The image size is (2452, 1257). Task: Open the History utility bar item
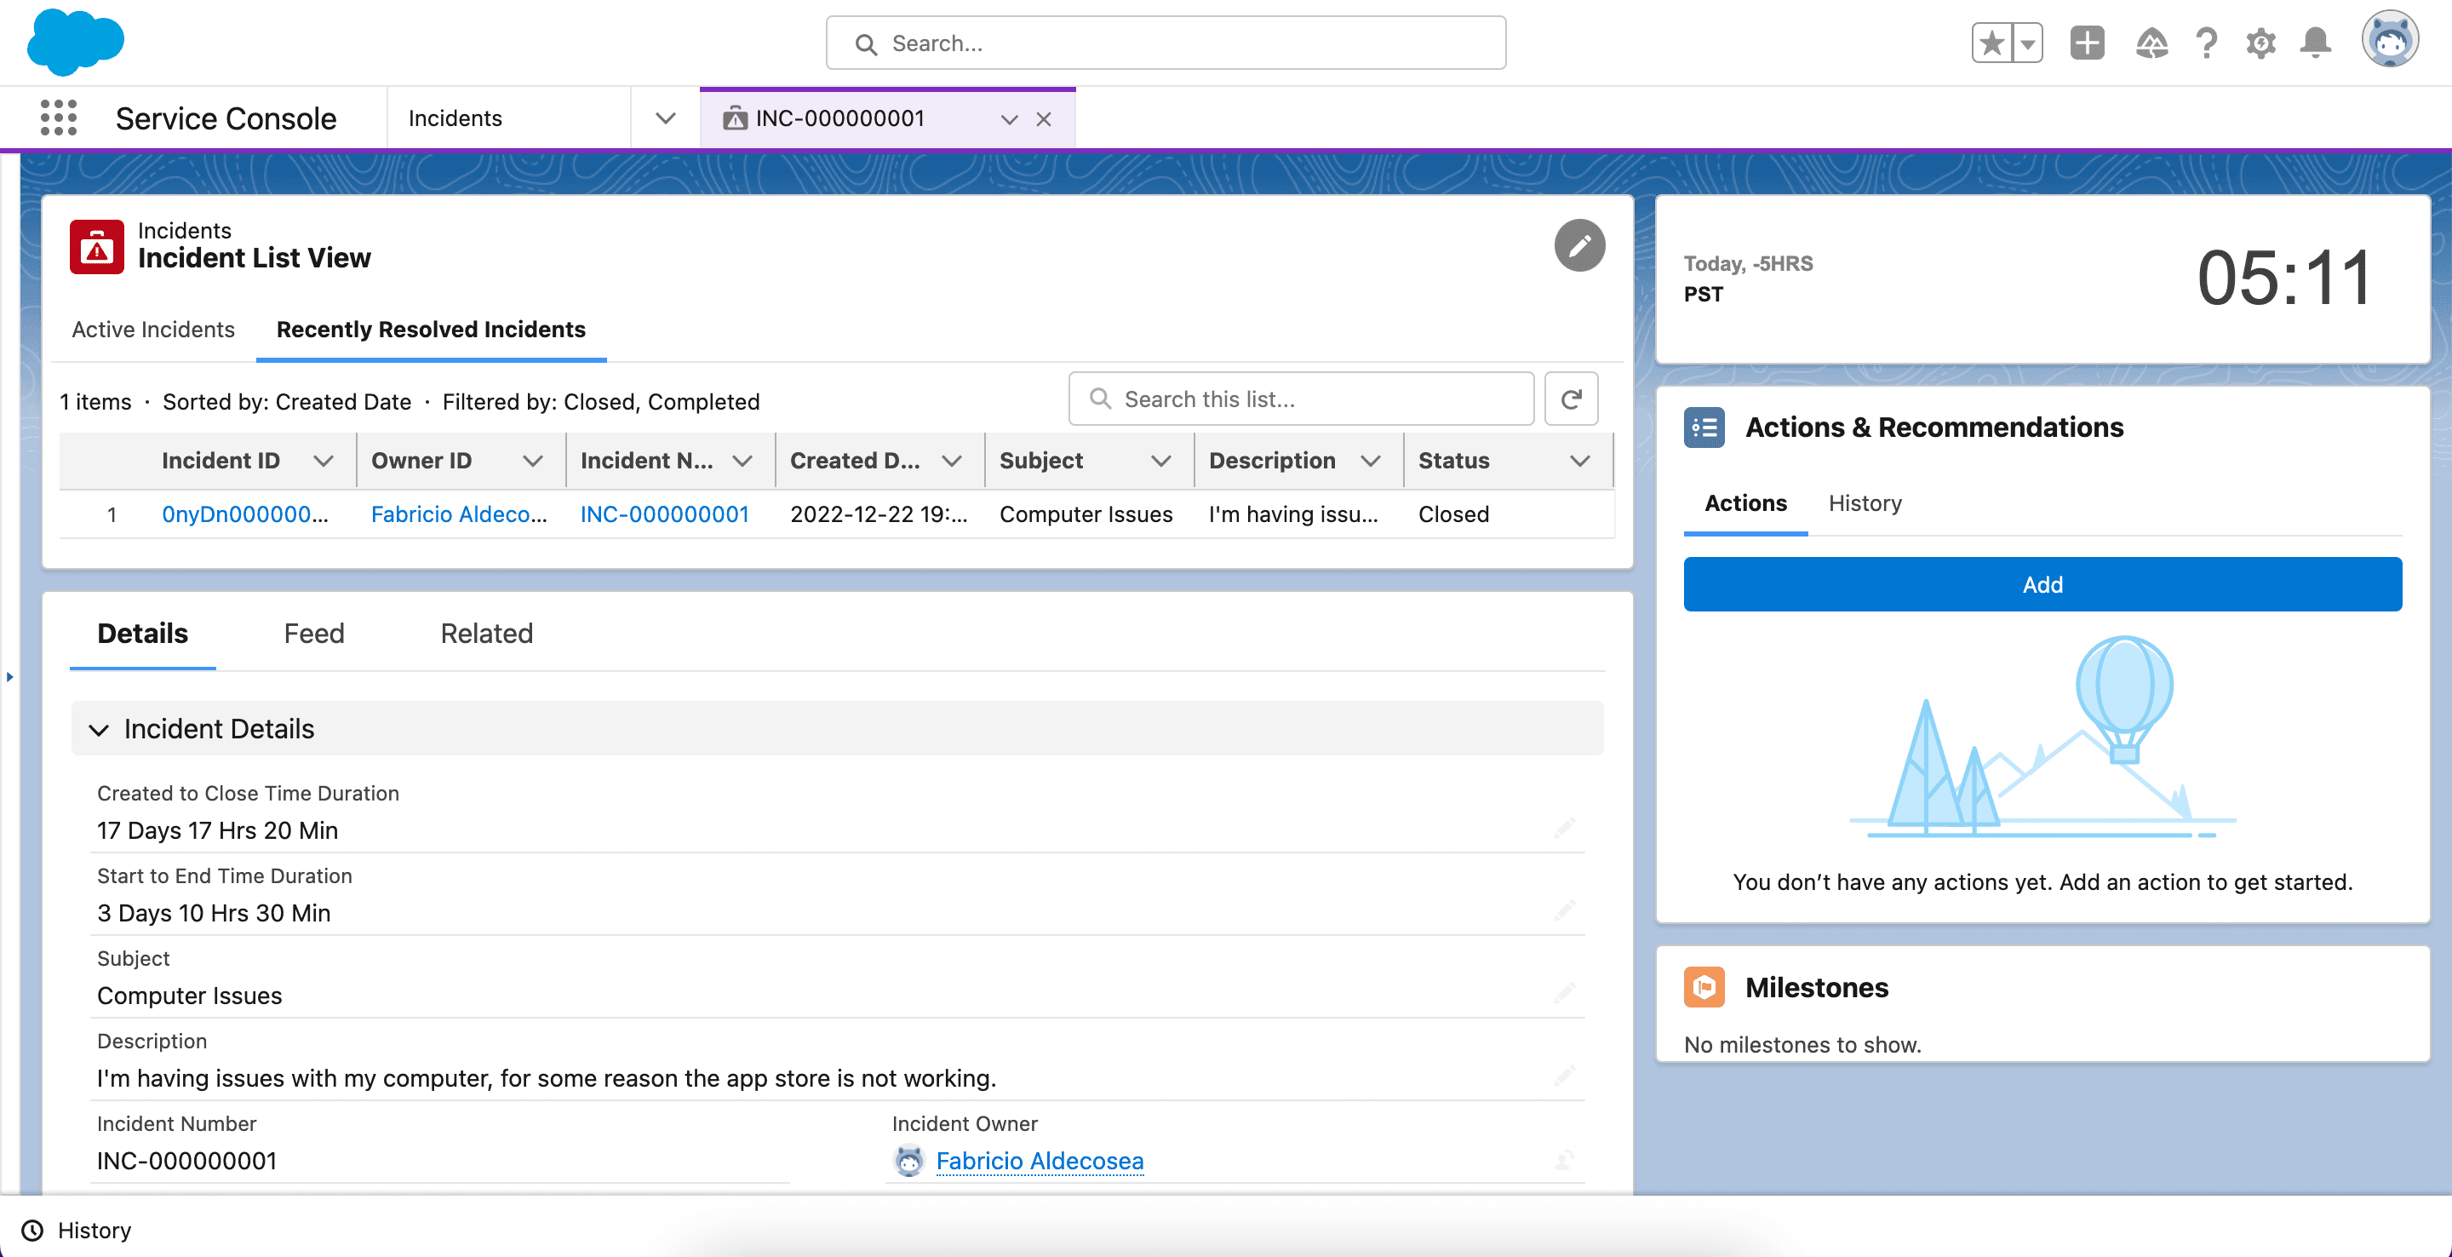76,1230
